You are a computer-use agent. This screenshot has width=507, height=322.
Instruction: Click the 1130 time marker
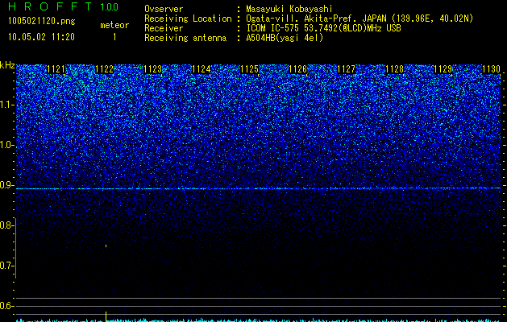click(491, 69)
